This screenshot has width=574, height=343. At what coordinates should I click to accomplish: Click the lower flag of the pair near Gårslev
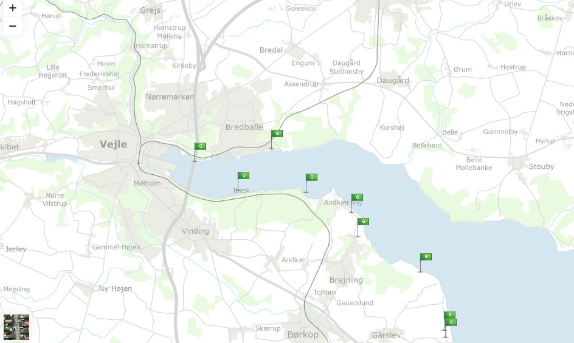pos(451,322)
